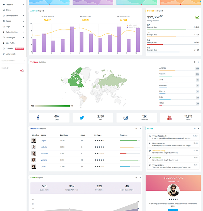Image resolution: width=203 pixels, height=211 pixels.
Task: Expand the Authentication sidebar menu
Action: coord(12,32)
